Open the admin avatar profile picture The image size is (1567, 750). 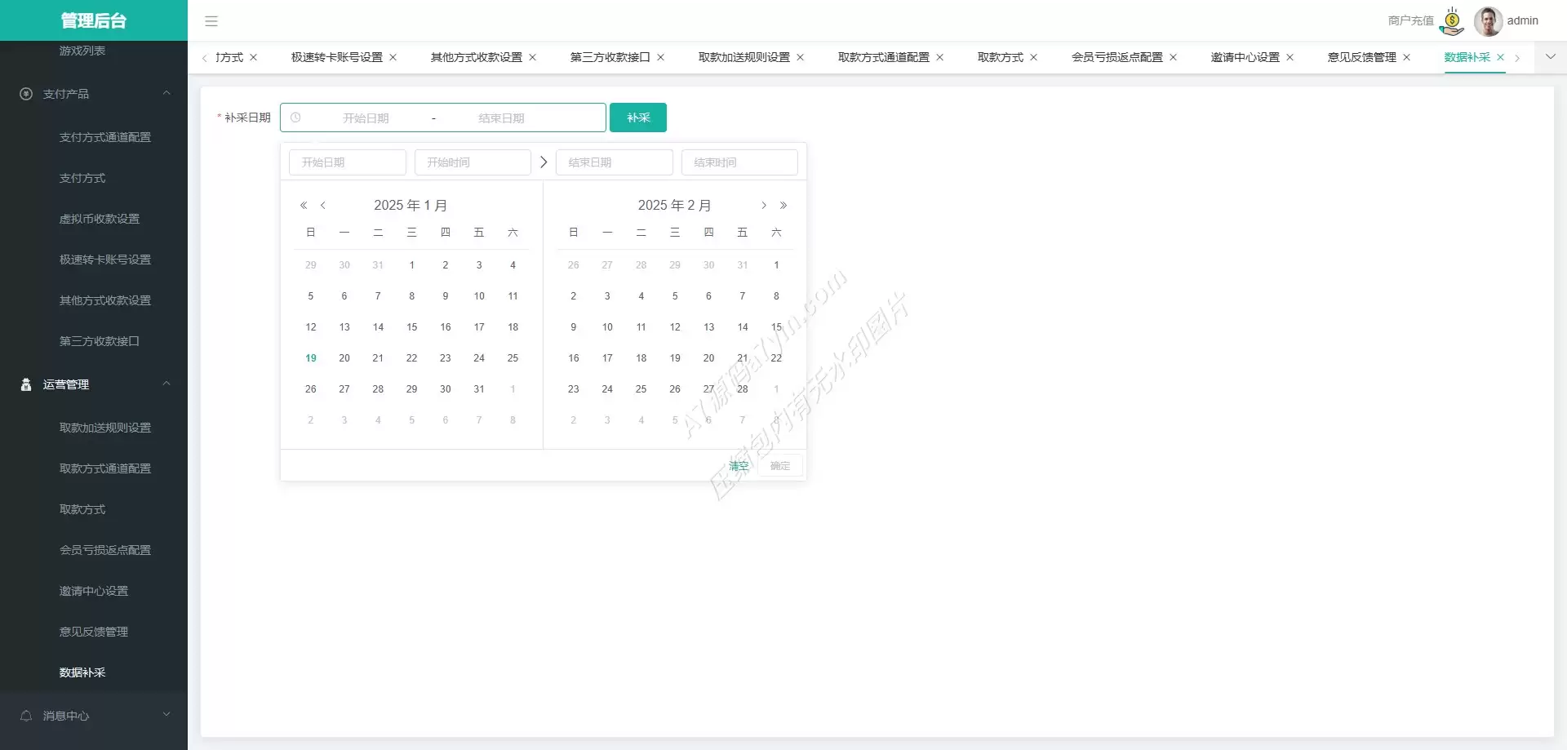click(1488, 21)
